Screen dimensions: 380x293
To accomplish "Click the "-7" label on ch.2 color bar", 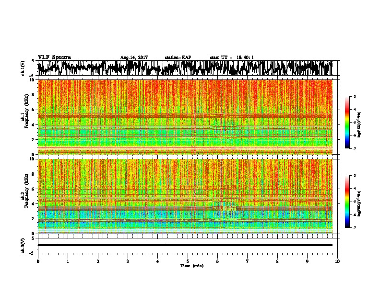I will tap(354, 227).
